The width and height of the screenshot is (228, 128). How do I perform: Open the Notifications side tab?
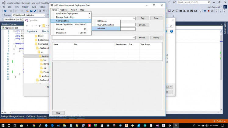(x=225, y=28)
